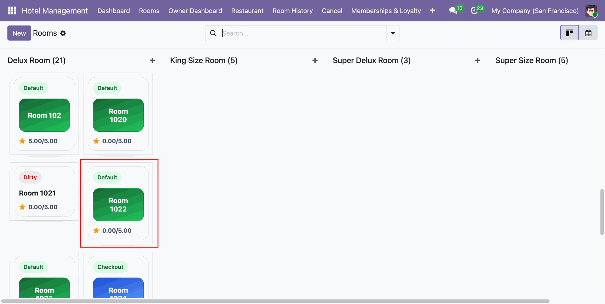This screenshot has height=304, width=605.
Task: Click the Rooms breadcrumb title
Action: [x=45, y=33]
